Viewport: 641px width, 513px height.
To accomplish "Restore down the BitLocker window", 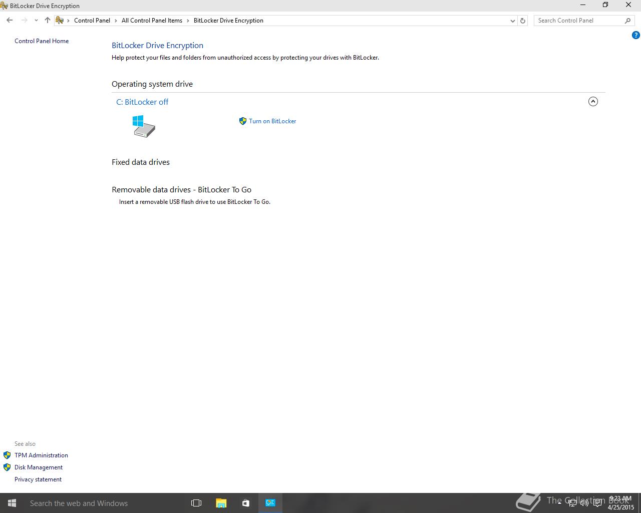I will coord(605,5).
